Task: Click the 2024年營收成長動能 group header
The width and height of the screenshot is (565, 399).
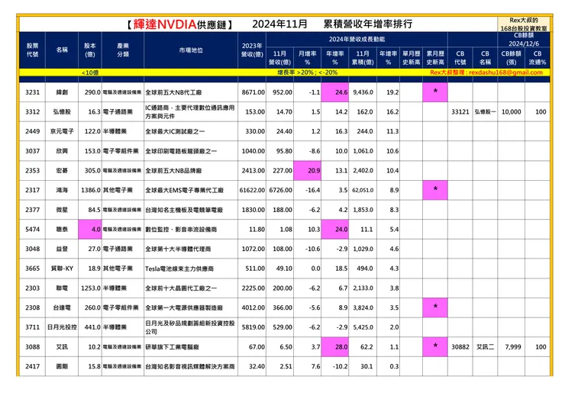Action: pos(357,39)
